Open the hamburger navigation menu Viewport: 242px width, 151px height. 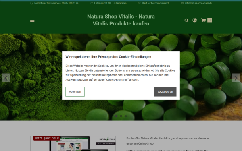32,20
